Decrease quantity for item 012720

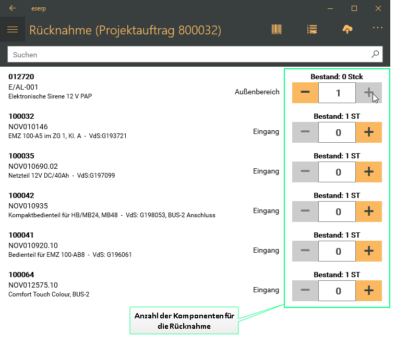click(305, 93)
